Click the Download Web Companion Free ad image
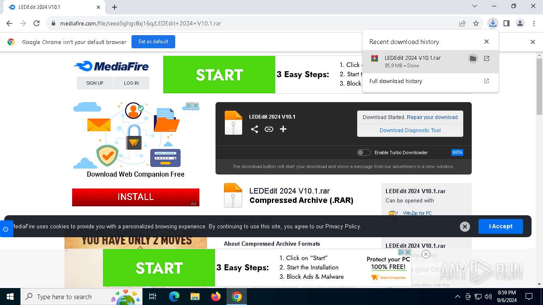 [136, 140]
